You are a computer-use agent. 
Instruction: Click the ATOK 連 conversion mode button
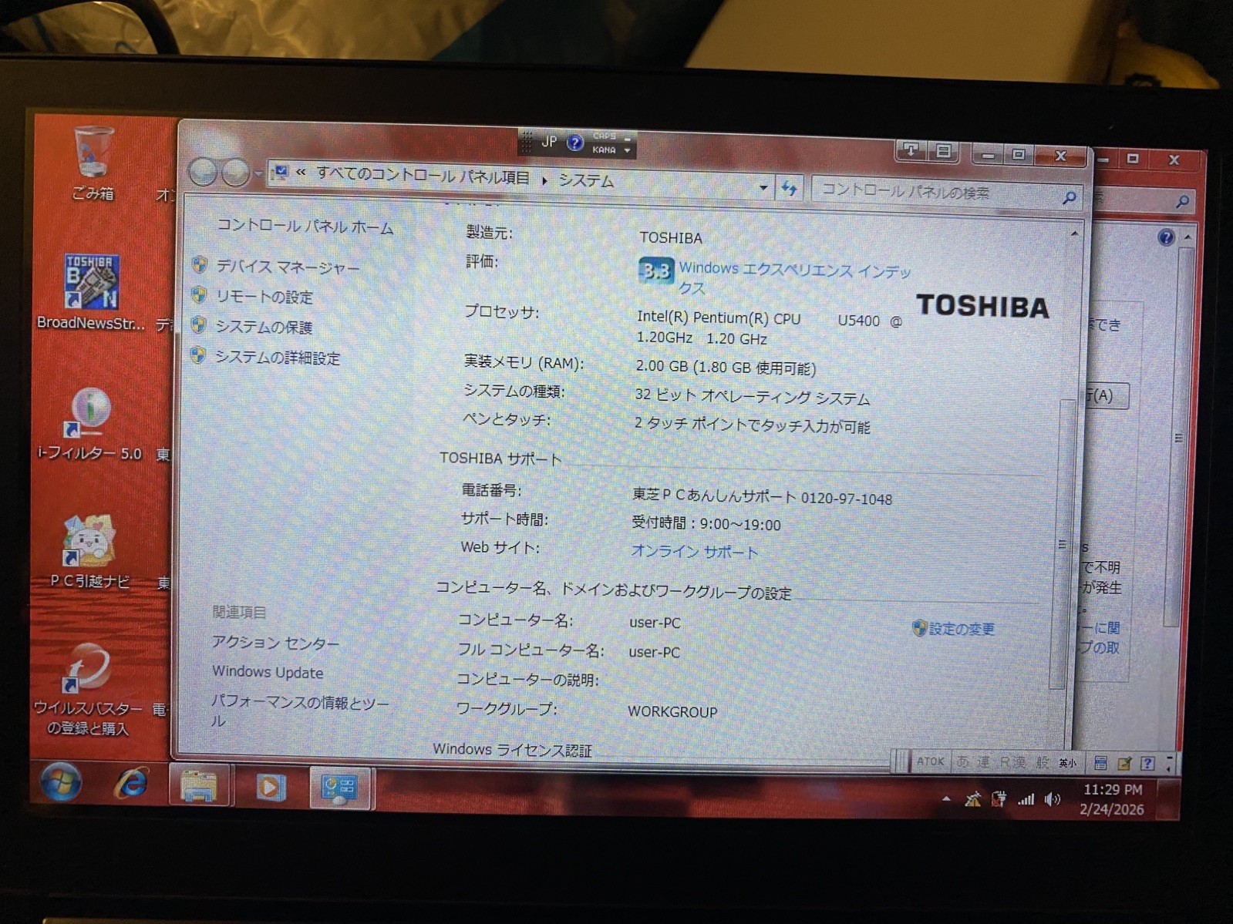click(x=983, y=761)
